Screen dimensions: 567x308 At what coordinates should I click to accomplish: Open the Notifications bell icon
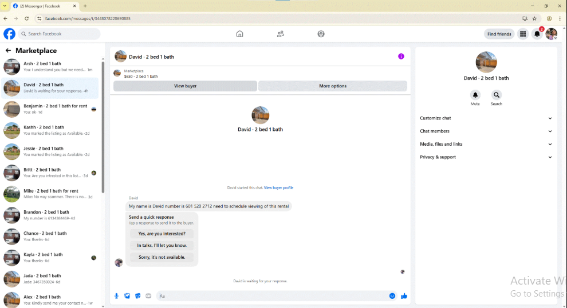coord(537,34)
